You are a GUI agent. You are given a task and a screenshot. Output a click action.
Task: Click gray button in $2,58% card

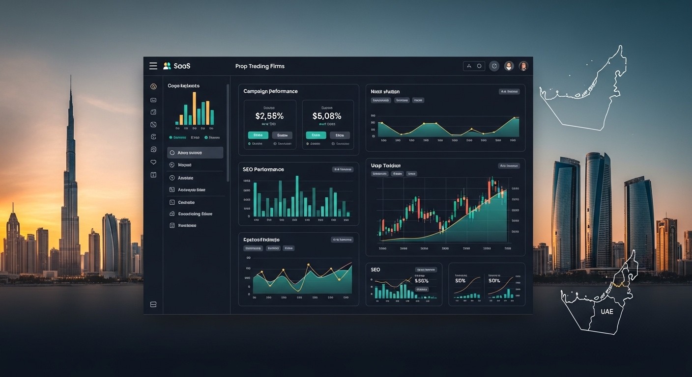coord(282,135)
